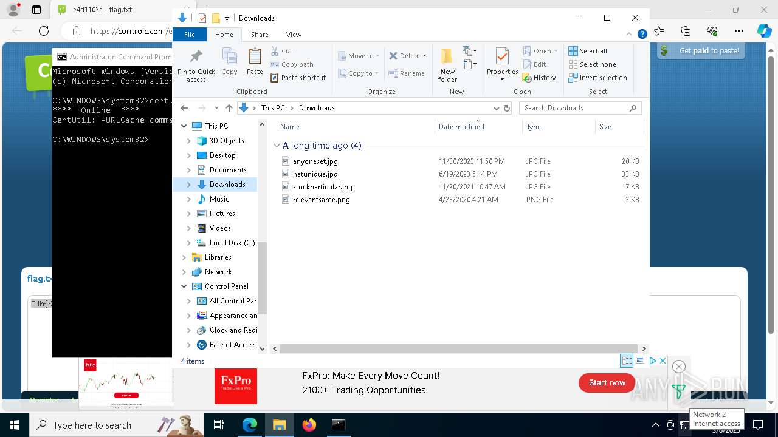Select file stockparticular.jpg
This screenshot has height=437, width=778.
(322, 187)
